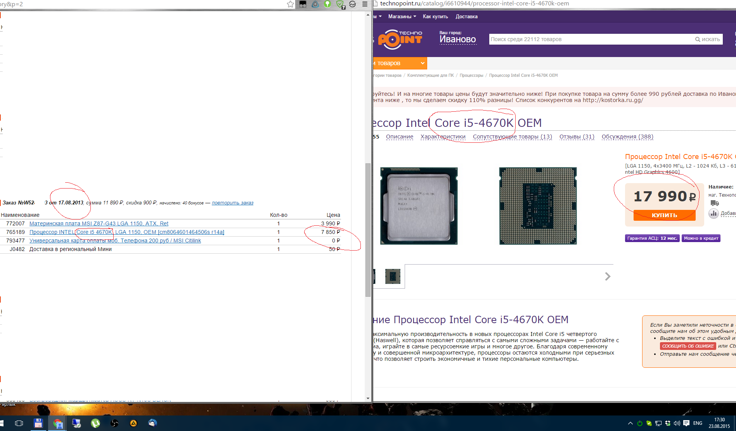Open the Action Center notifications icon

[686, 423]
